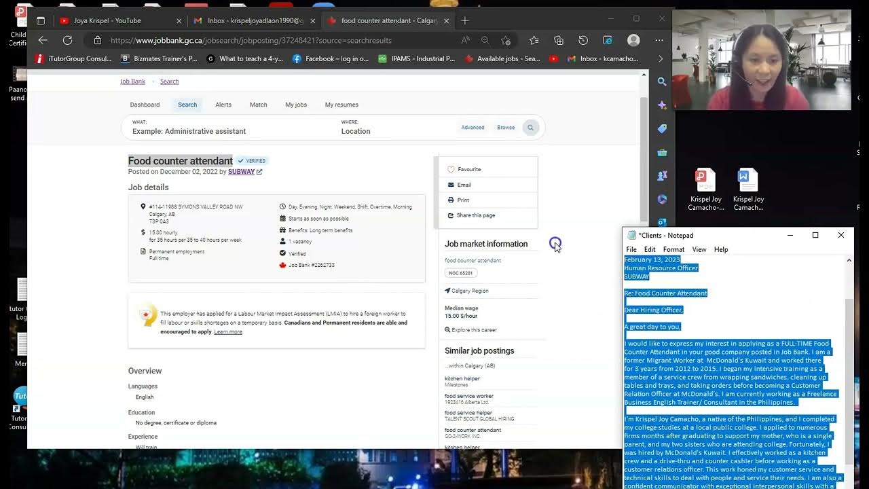The image size is (869, 489).
Task: Close the Gmail Inbox tab
Action: point(312,20)
